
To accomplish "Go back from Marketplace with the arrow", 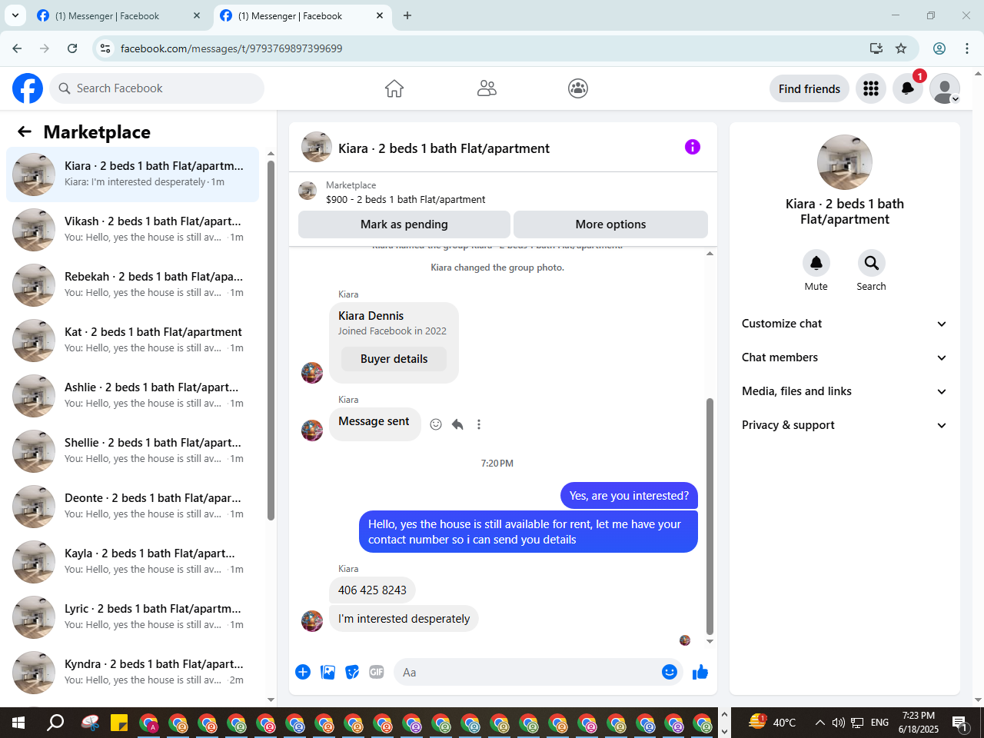I will pos(25,131).
